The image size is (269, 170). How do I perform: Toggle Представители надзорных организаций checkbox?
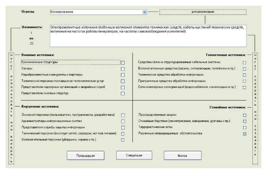pyautogui.click(x=123, y=87)
